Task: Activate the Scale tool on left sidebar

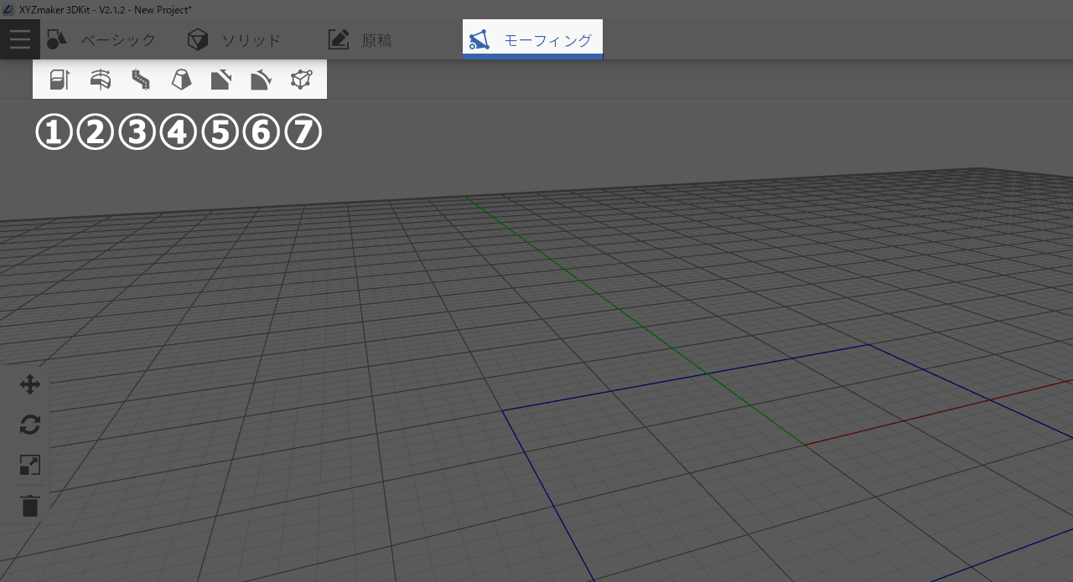Action: point(30,465)
